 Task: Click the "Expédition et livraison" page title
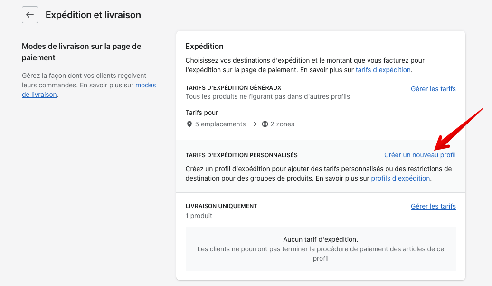tap(93, 15)
